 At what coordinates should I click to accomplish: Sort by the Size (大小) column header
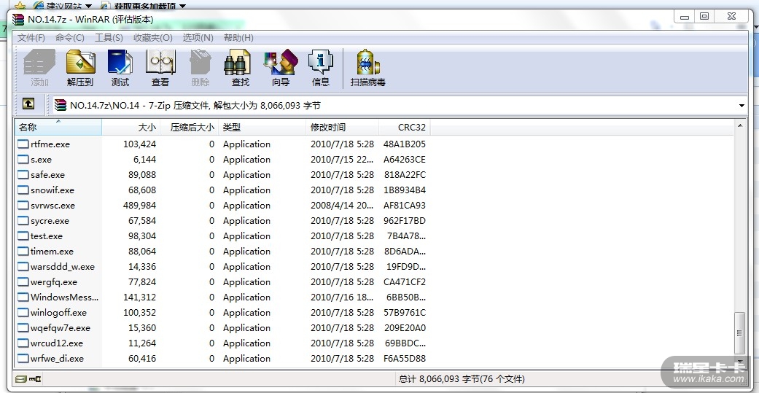tap(131, 128)
